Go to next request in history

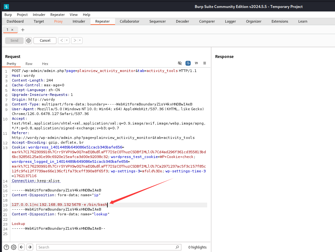[x=75, y=40]
